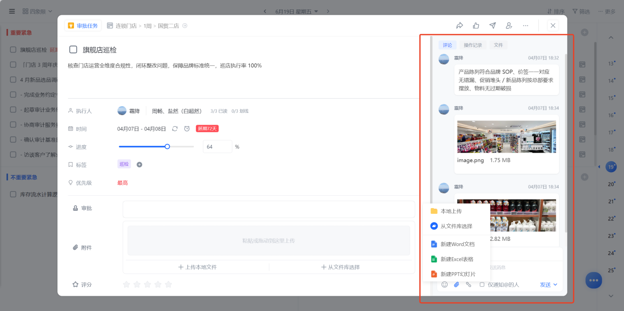Click the board icon in the row beside date 13

tap(582, 64)
